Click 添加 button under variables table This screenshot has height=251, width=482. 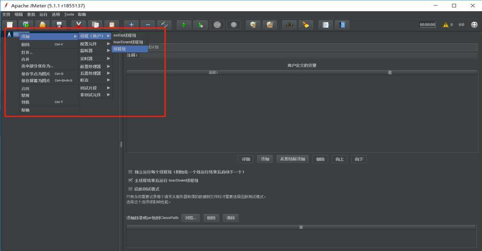[265, 159]
